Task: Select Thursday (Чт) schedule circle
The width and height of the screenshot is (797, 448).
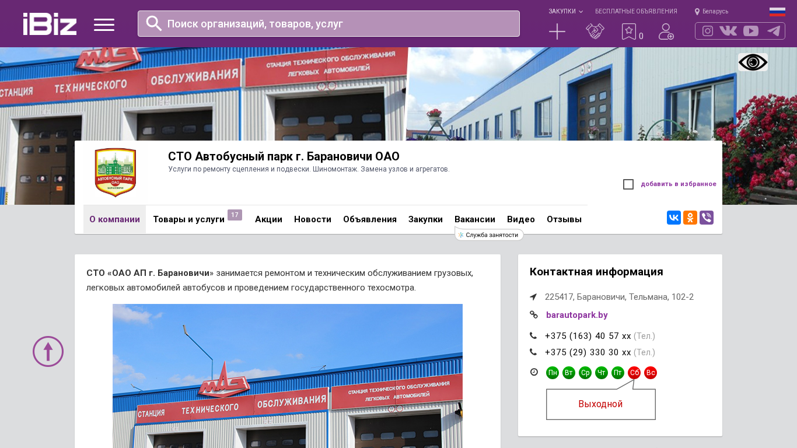Action: click(602, 373)
